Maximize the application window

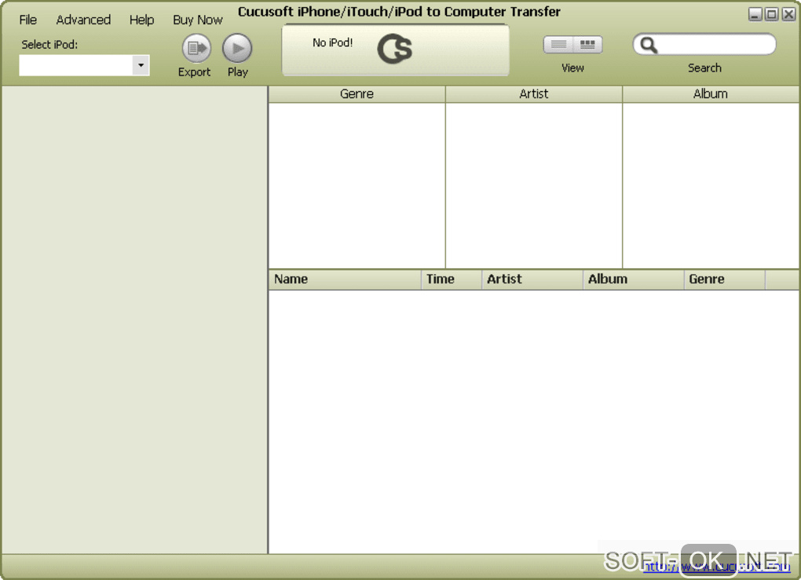tap(772, 14)
